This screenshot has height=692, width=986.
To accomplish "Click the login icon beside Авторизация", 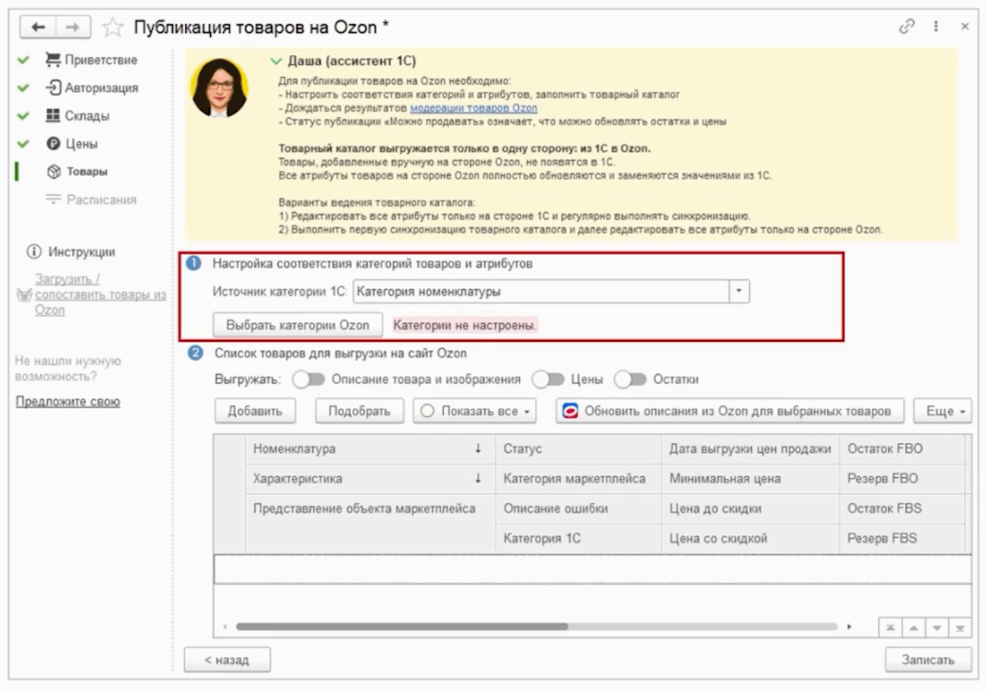I will [53, 88].
